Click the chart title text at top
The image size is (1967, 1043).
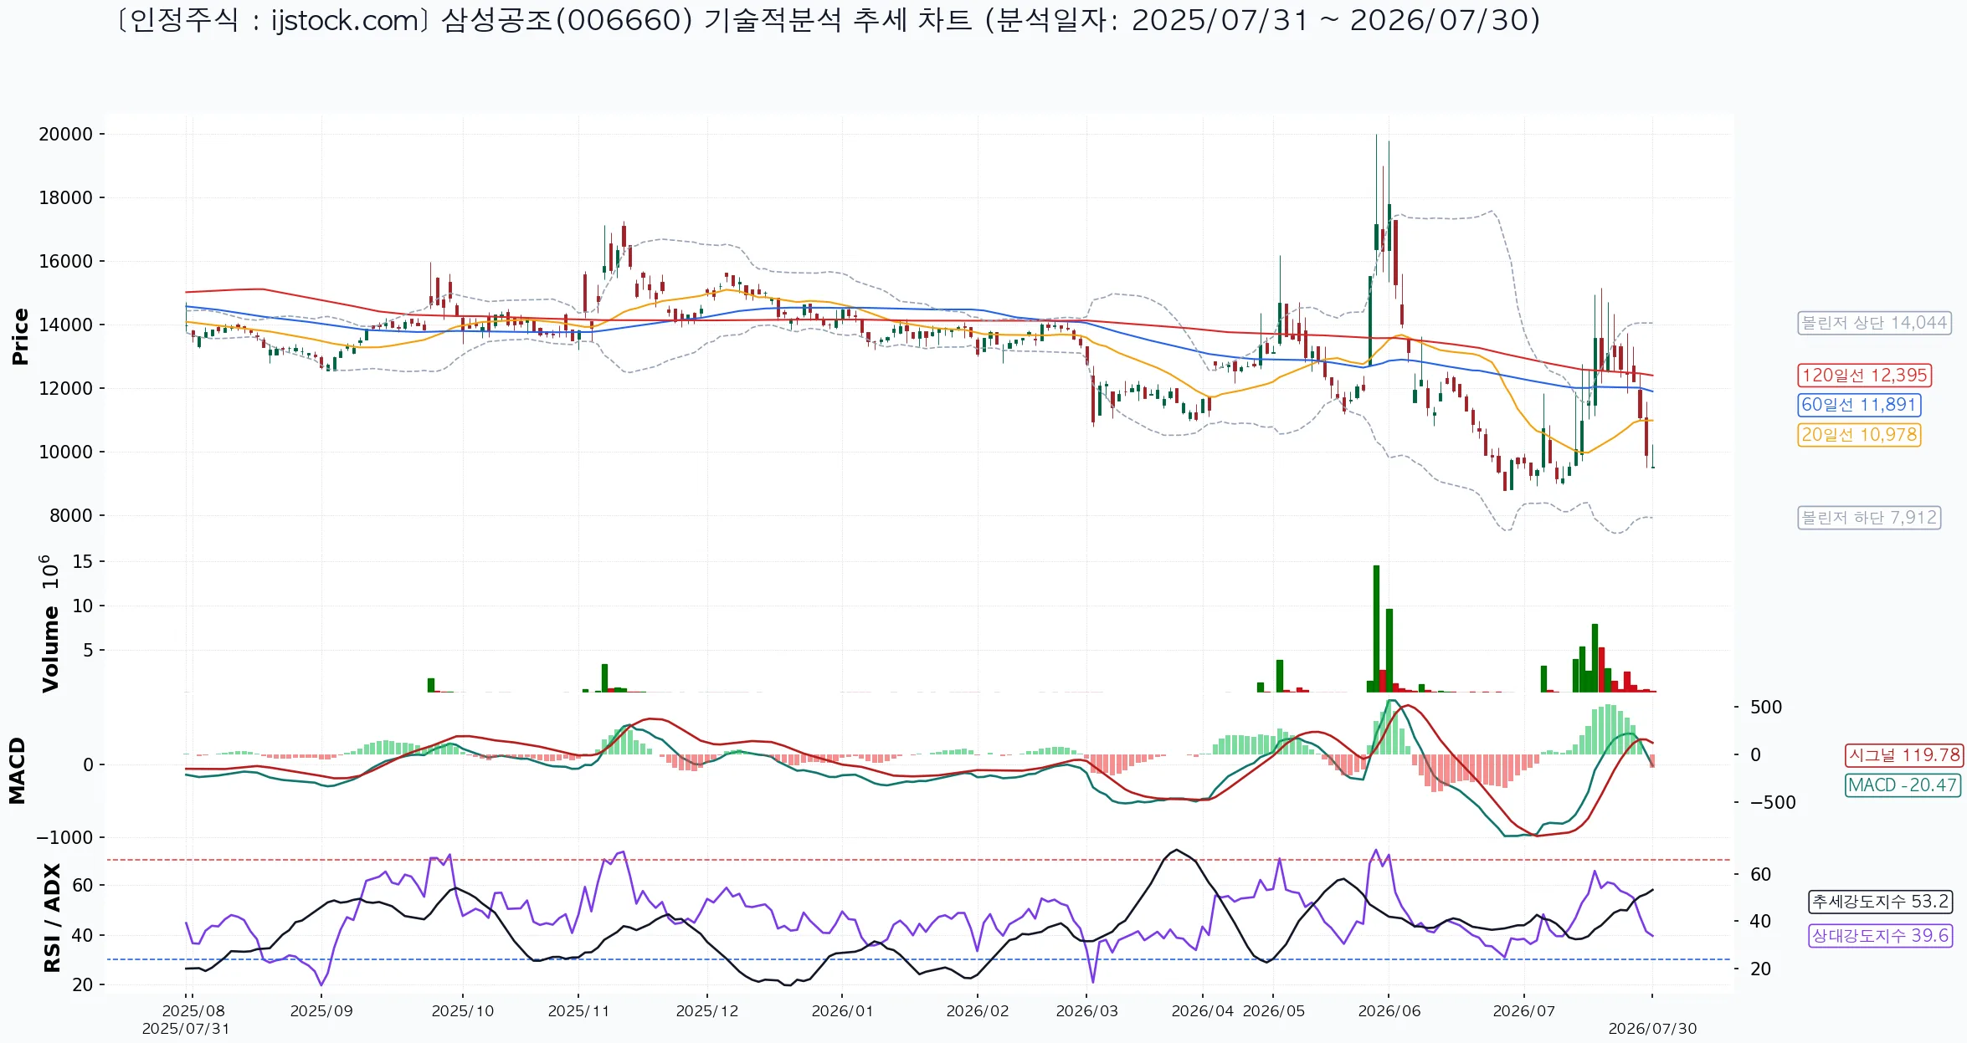827,20
